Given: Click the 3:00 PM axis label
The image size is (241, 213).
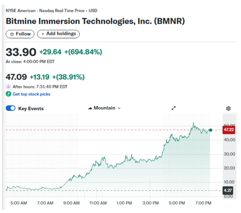Looking at the screenshot, I should click(151, 203).
